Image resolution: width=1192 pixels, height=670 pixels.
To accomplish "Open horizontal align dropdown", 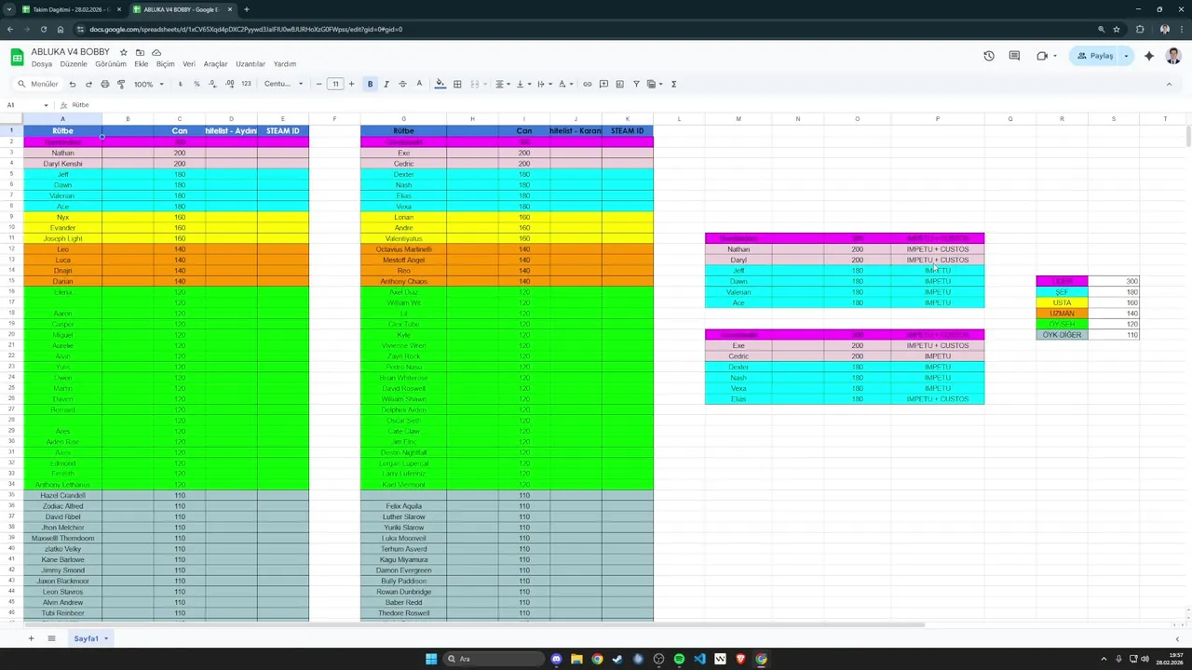I will 501,84.
